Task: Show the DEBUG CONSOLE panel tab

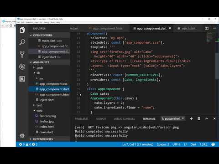Action: point(124,119)
